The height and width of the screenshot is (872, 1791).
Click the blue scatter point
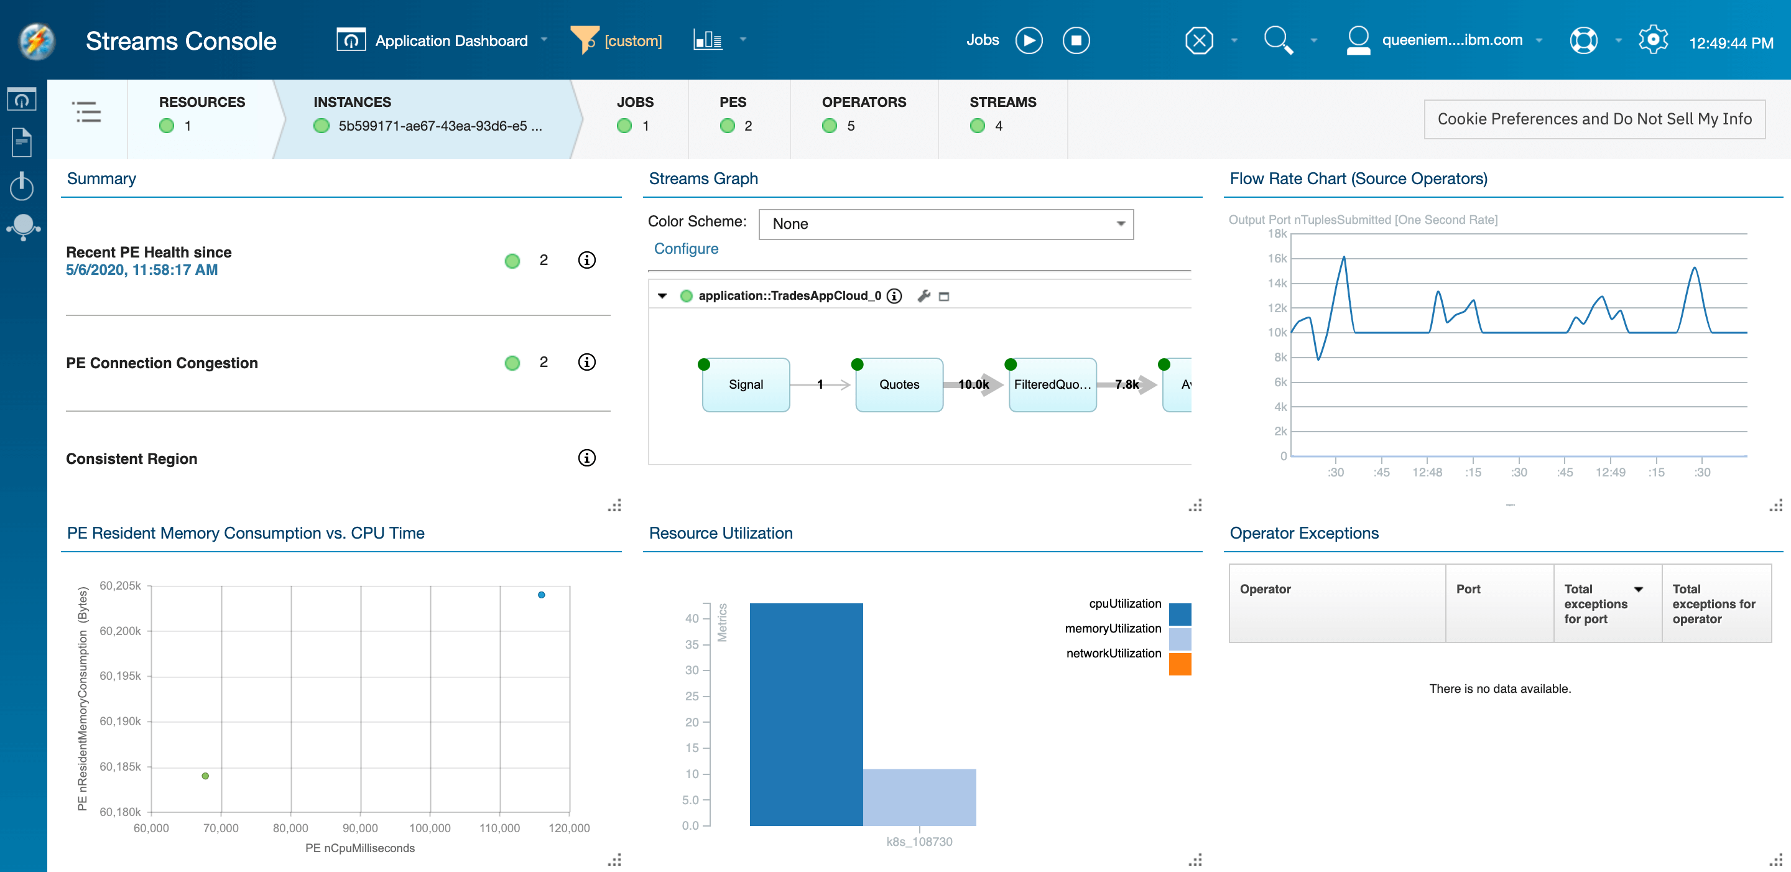(542, 595)
